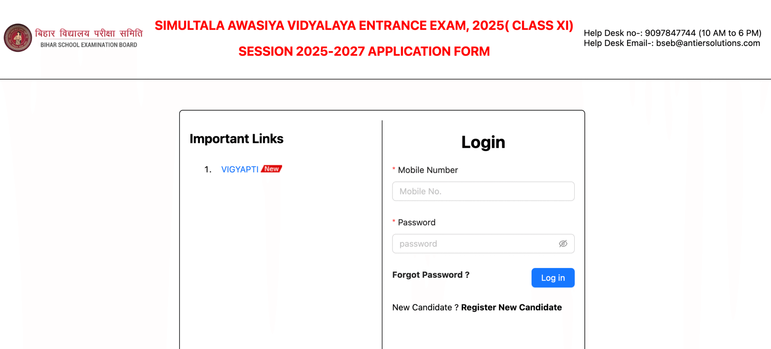Click the 'Forgot Password ?' link

tap(431, 275)
